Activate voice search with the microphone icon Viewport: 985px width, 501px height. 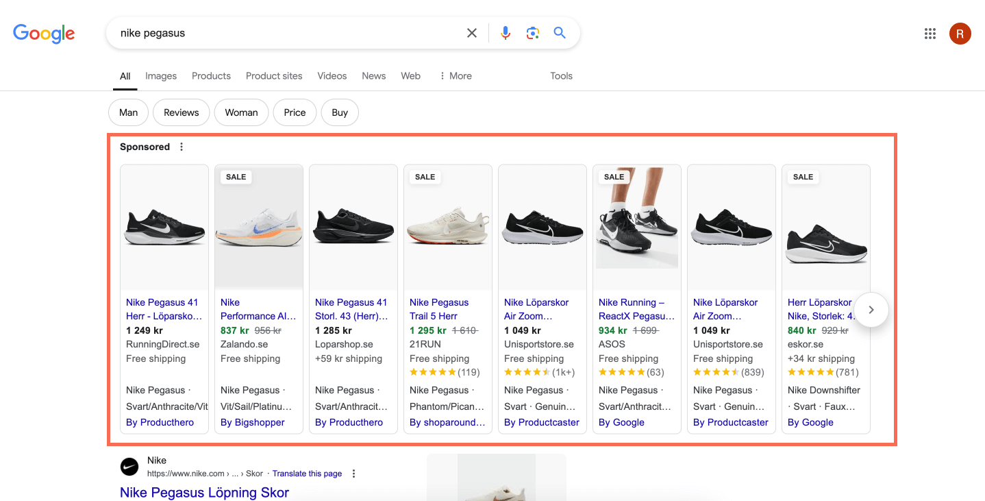505,32
